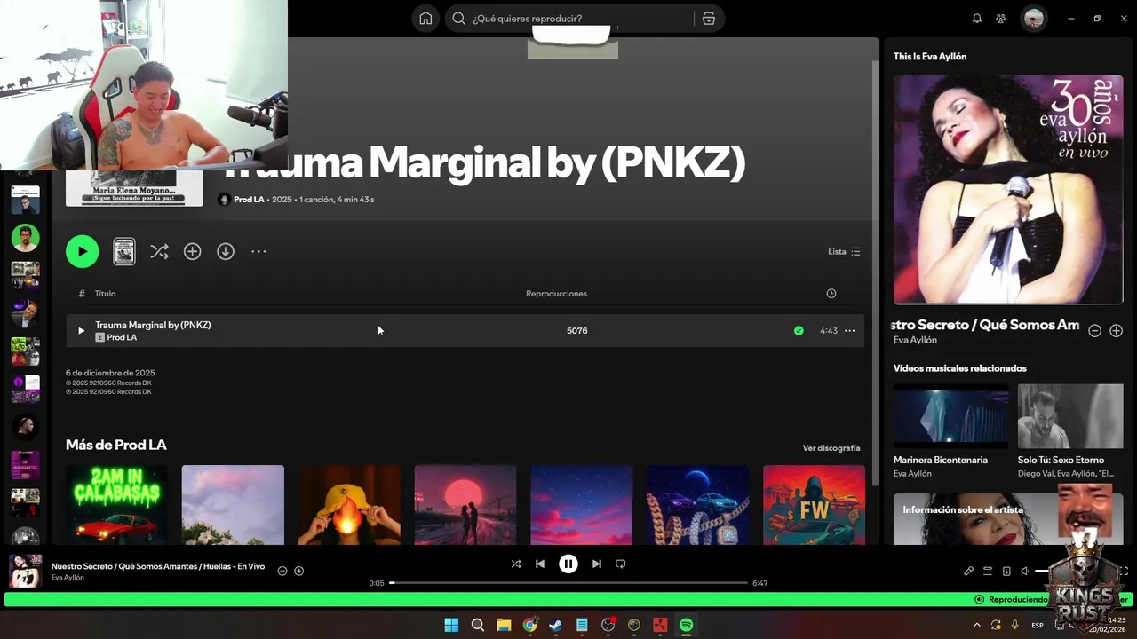Go to Spotify Home via house icon
Viewport: 1137px width, 639px height.
pos(425,19)
